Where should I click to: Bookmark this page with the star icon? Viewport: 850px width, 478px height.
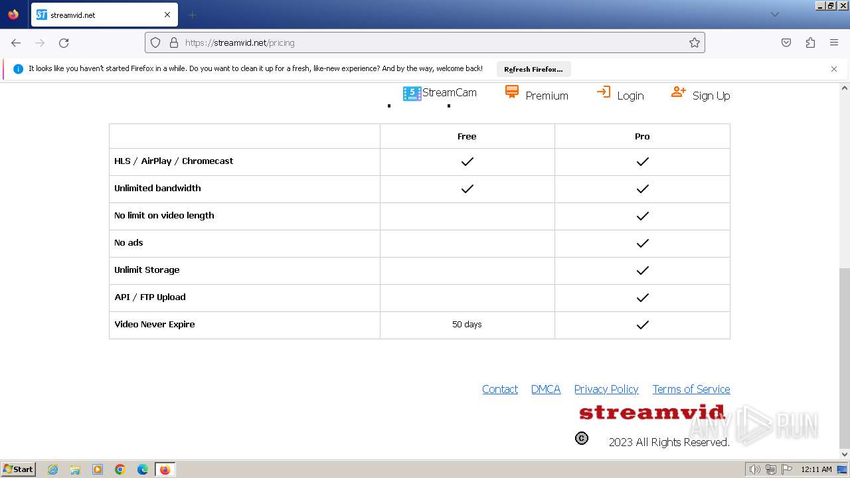click(x=695, y=42)
